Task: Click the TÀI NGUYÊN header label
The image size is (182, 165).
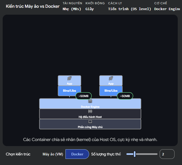Action: 72,3
